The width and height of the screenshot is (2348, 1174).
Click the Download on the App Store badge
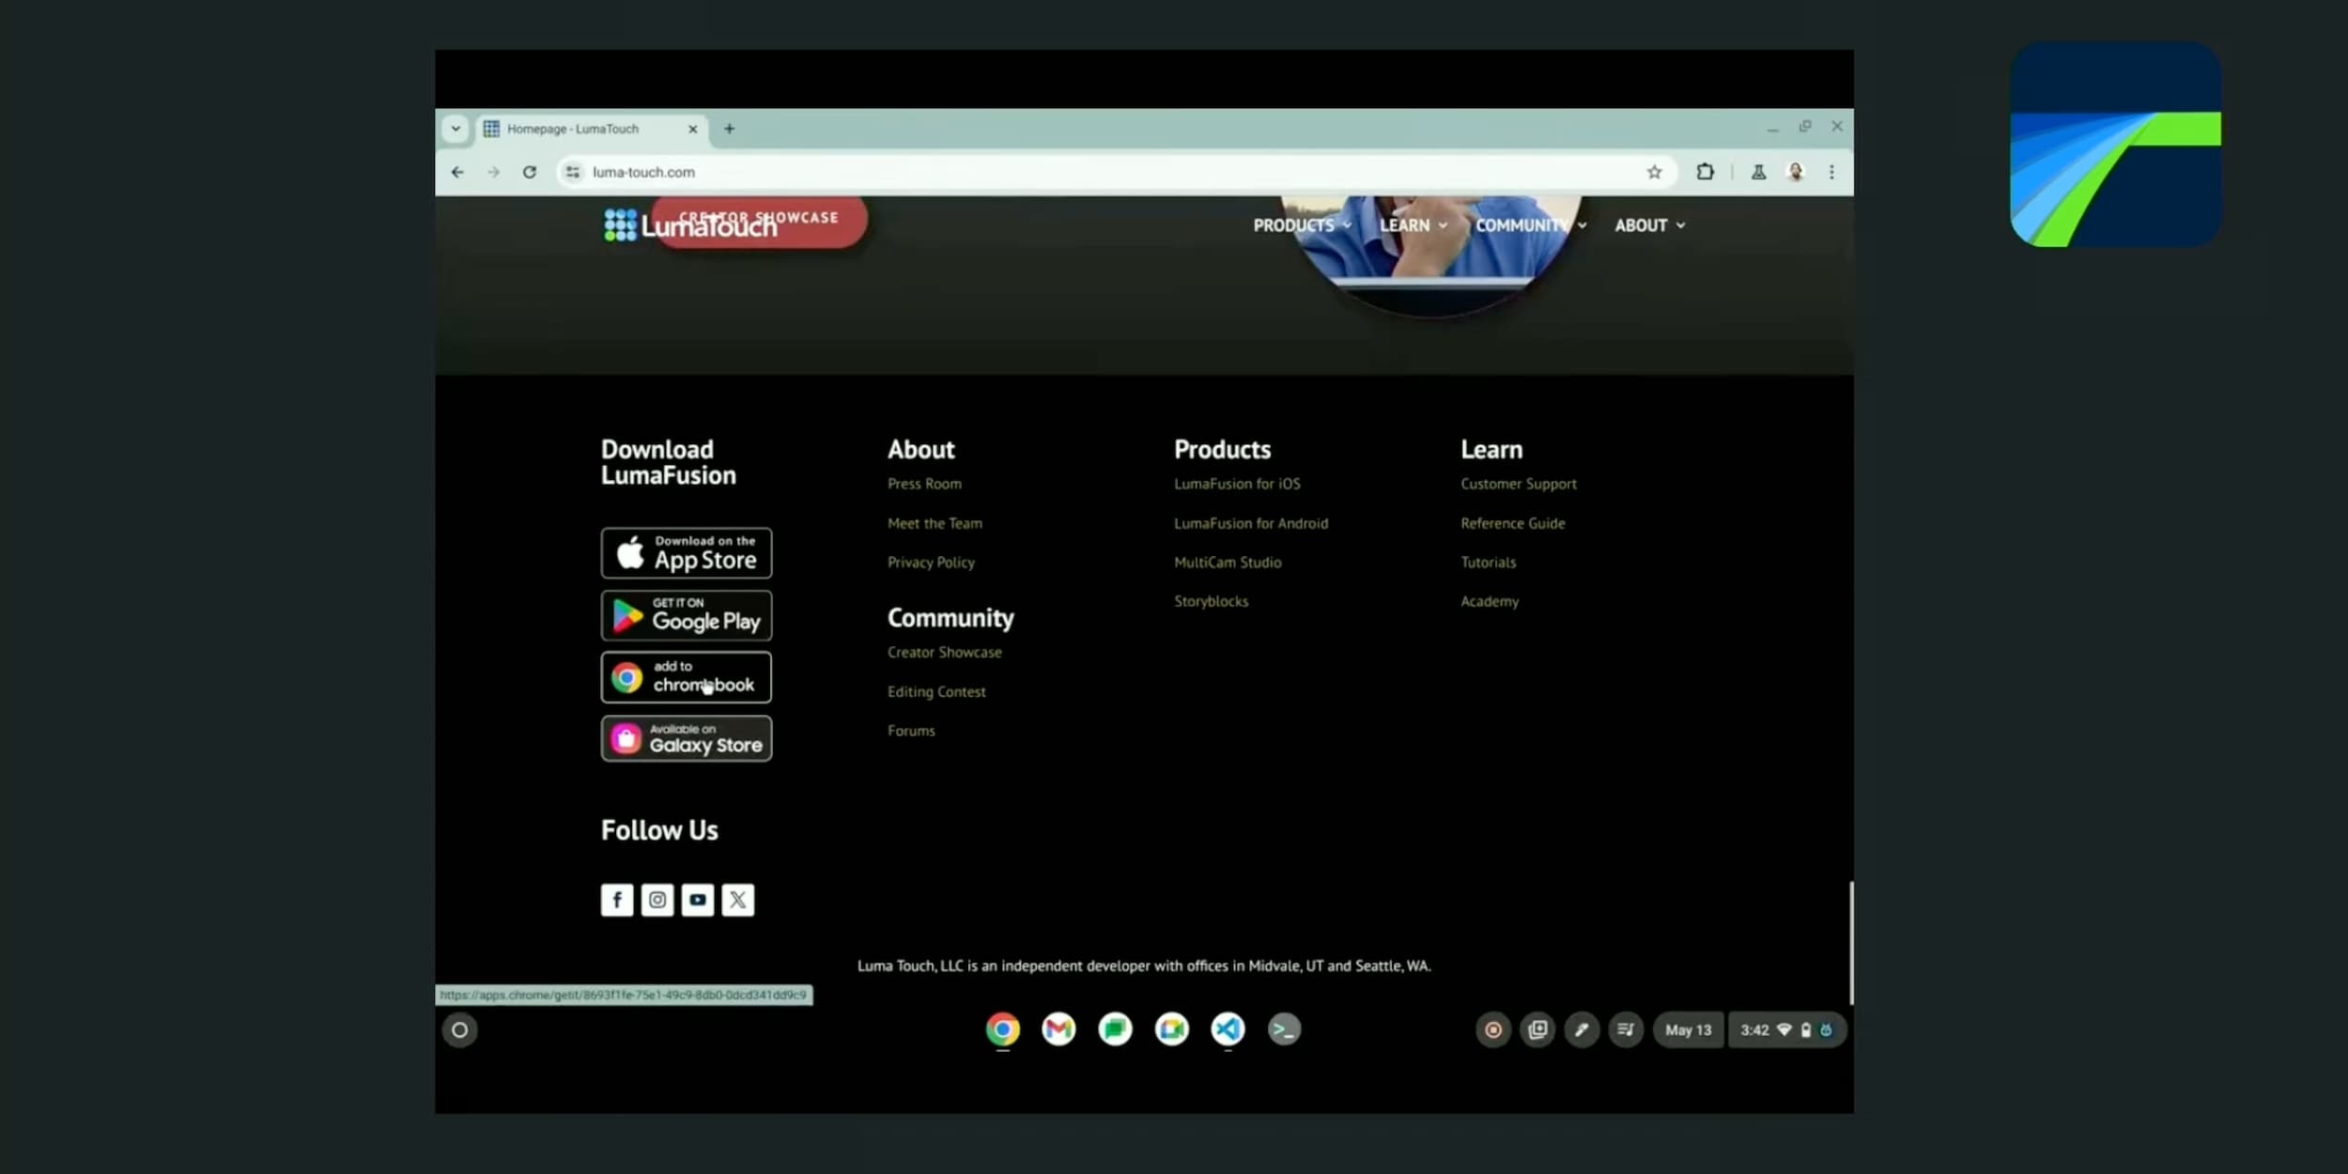click(687, 553)
